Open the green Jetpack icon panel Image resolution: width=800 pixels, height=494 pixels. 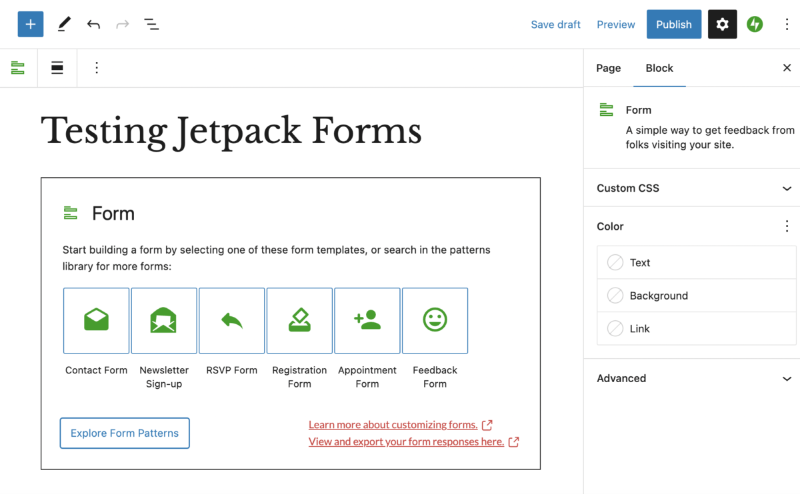tap(755, 25)
